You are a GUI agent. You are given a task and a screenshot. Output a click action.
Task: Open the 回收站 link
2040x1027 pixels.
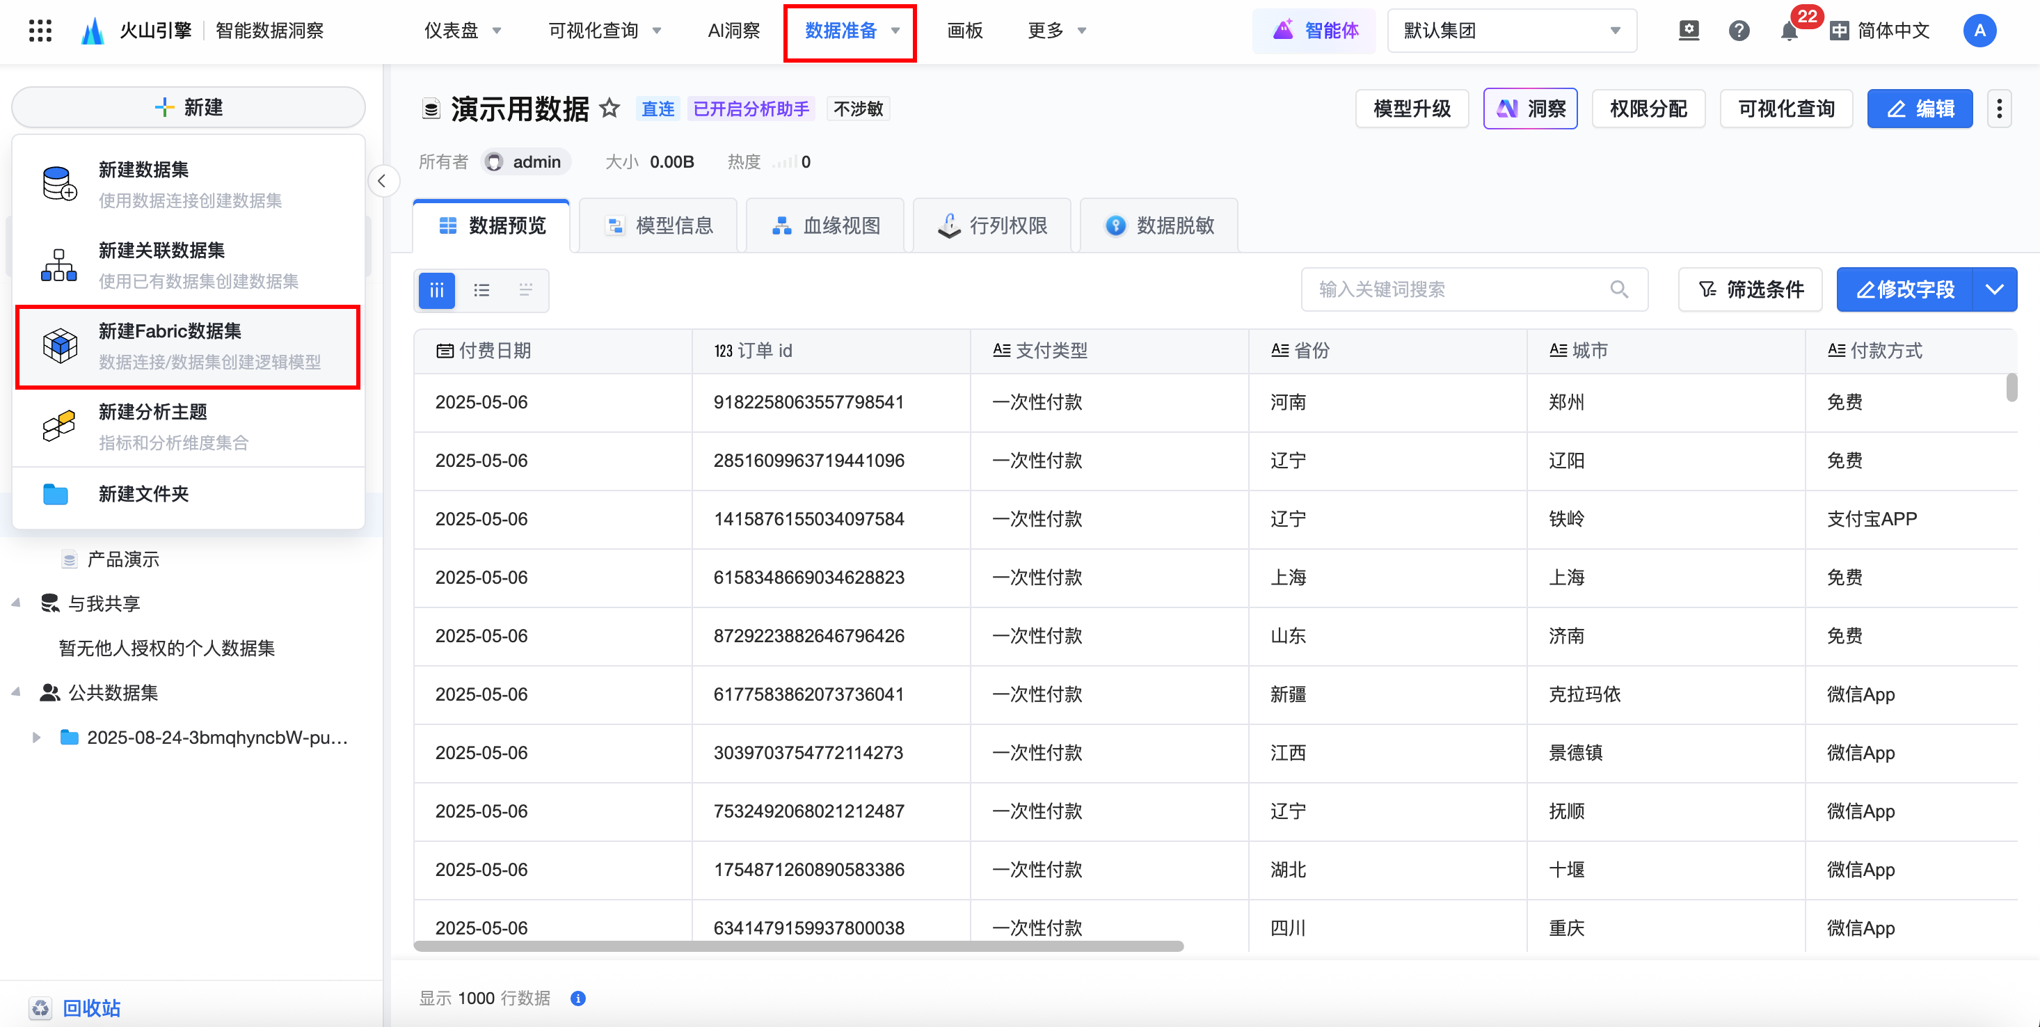coord(91,1008)
